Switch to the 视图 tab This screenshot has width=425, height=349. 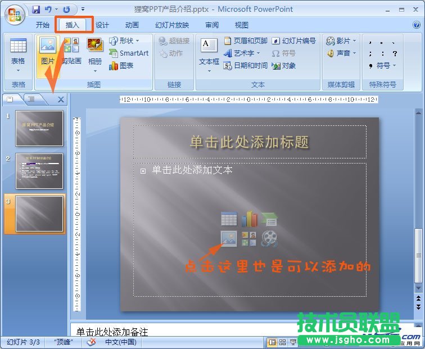pos(242,25)
